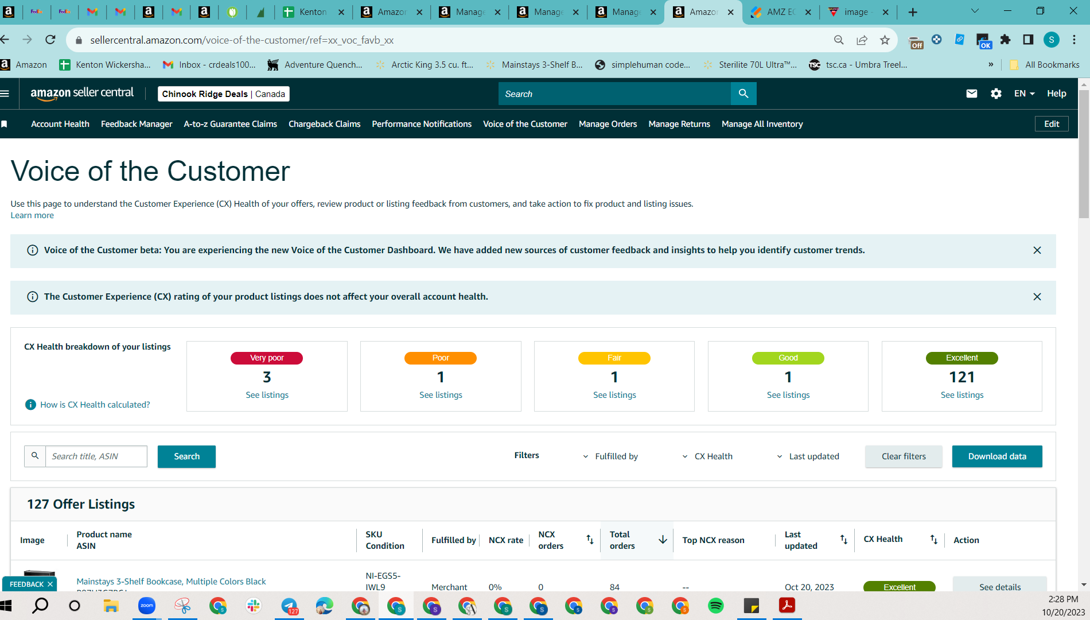Open How is CX Health calculated link
Screen dimensions: 1090x620
click(x=95, y=405)
